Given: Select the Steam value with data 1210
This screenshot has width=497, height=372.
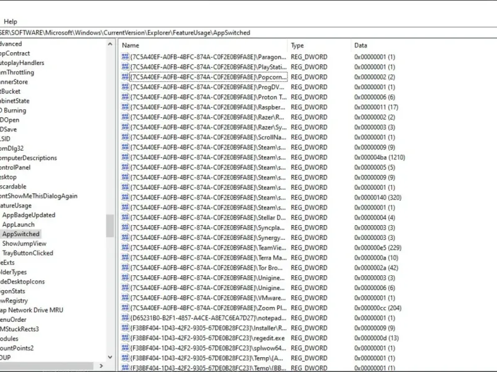Looking at the screenshot, I should [x=207, y=157].
